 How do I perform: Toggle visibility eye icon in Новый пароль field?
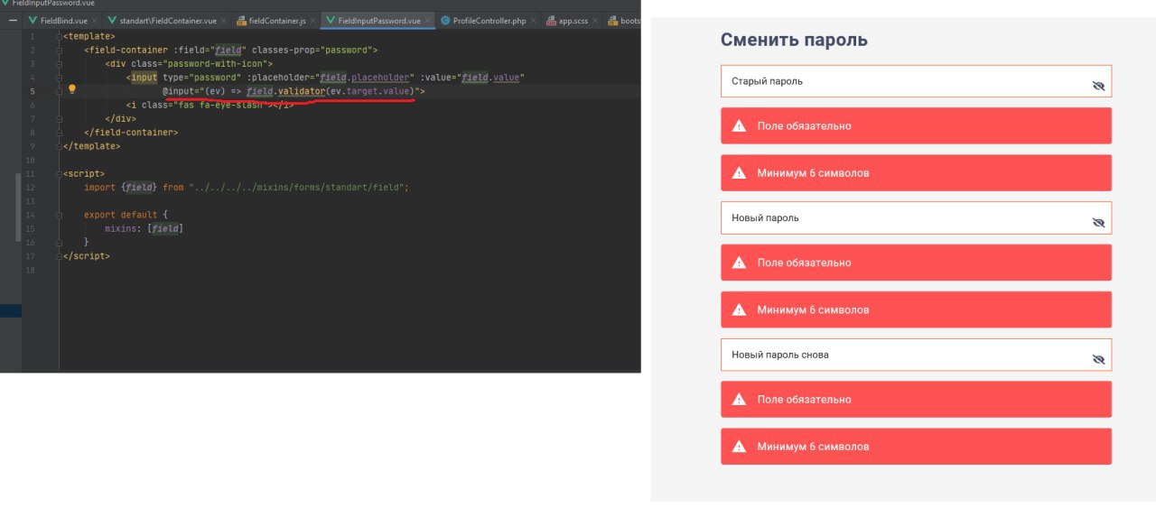(1098, 222)
